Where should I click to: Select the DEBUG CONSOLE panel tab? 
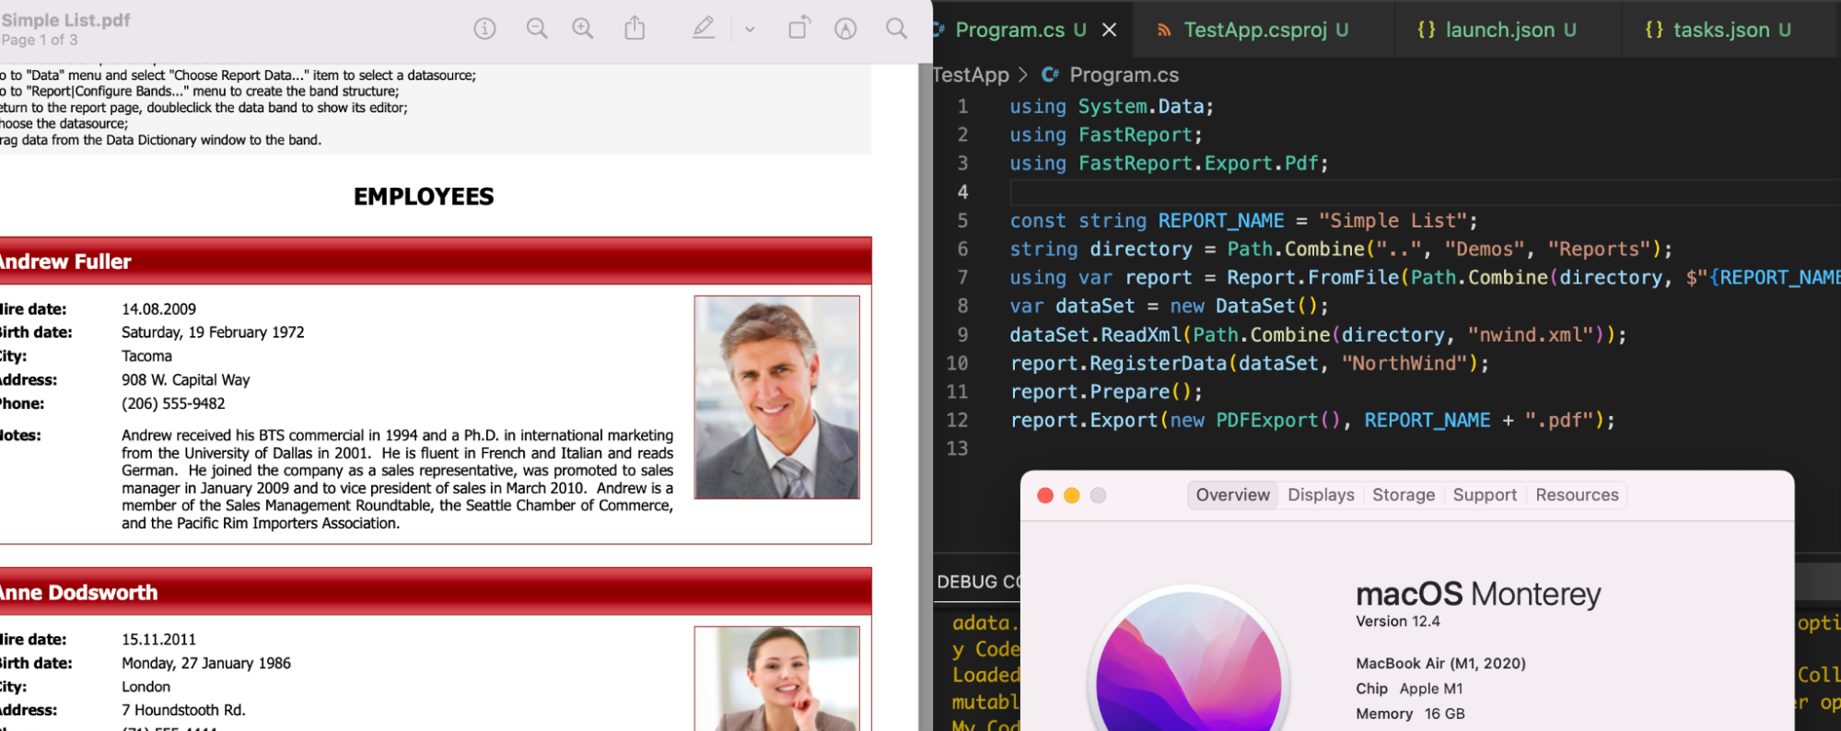[x=979, y=582]
